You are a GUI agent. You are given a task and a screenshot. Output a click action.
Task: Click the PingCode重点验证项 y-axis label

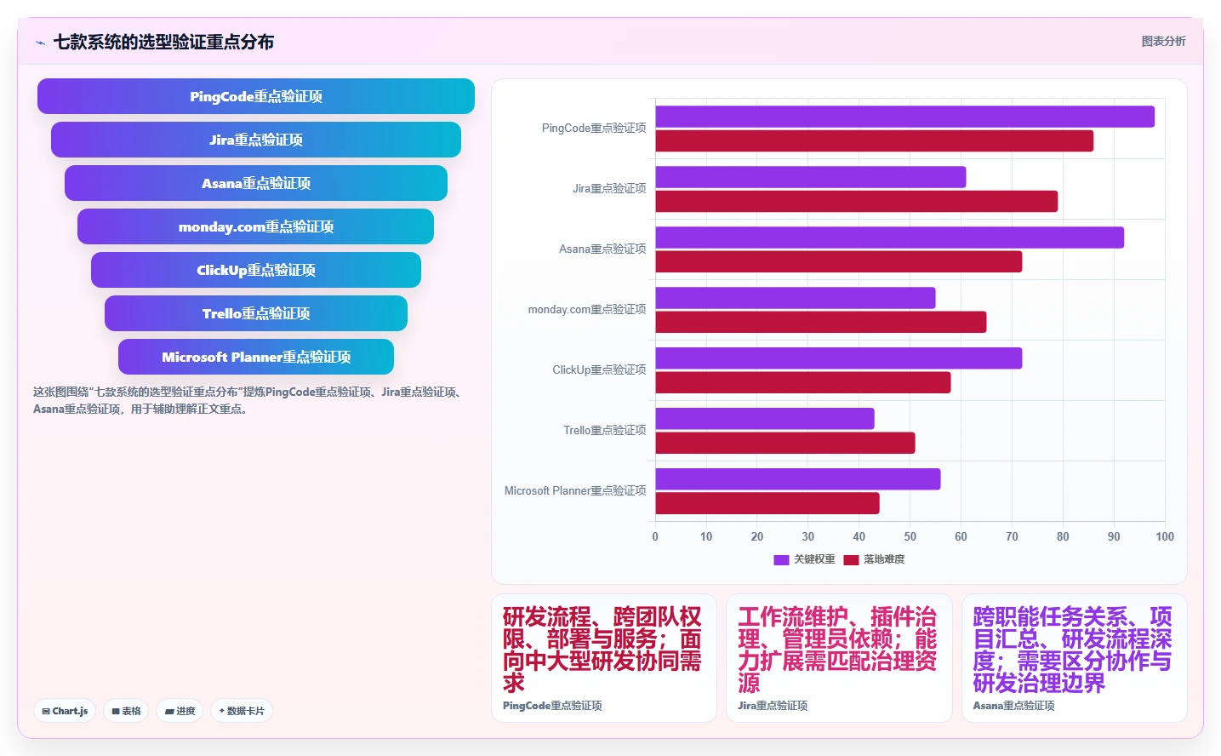[x=594, y=129]
